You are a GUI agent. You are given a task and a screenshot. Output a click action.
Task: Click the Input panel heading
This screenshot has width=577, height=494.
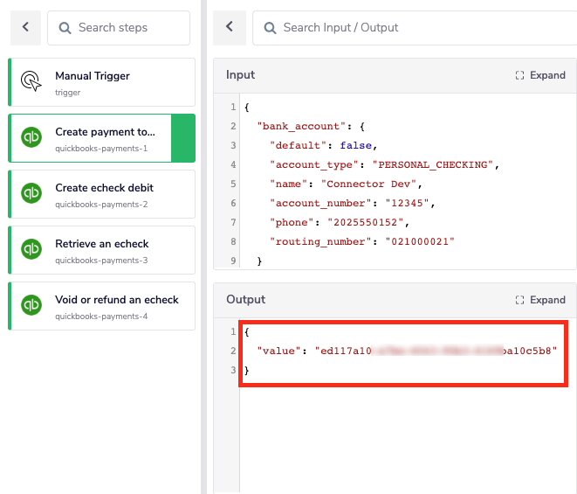coord(240,75)
